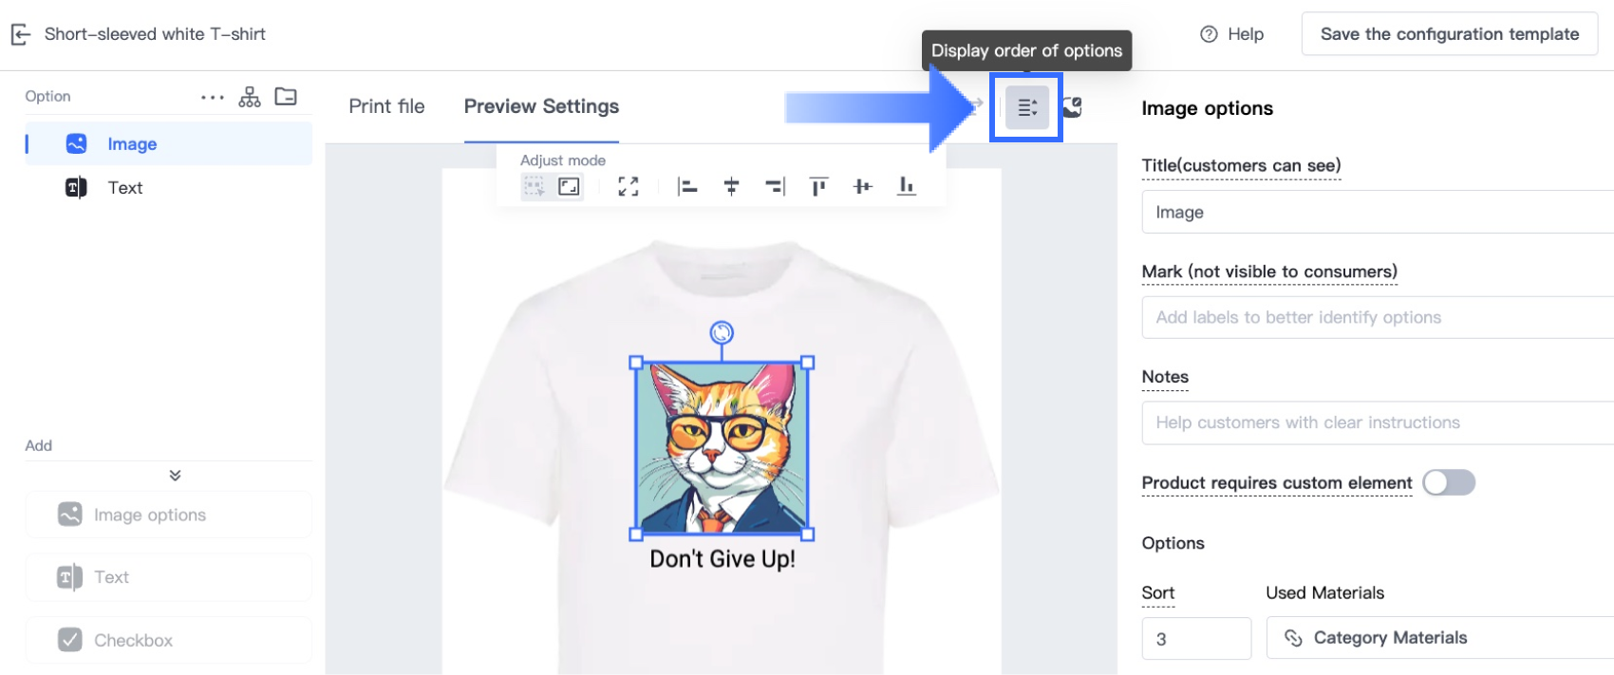
Task: Click the "Adjust mode" toolbar label
Action: click(562, 160)
